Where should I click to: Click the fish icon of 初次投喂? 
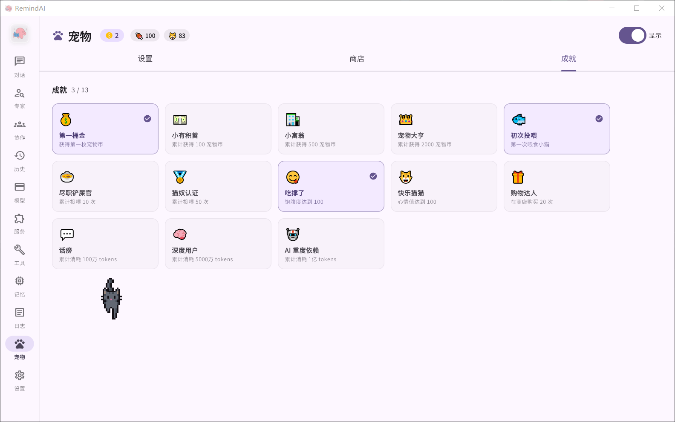coord(519,120)
